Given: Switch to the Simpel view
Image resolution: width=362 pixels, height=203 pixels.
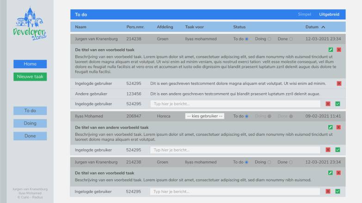Looking at the screenshot, I should [304, 14].
